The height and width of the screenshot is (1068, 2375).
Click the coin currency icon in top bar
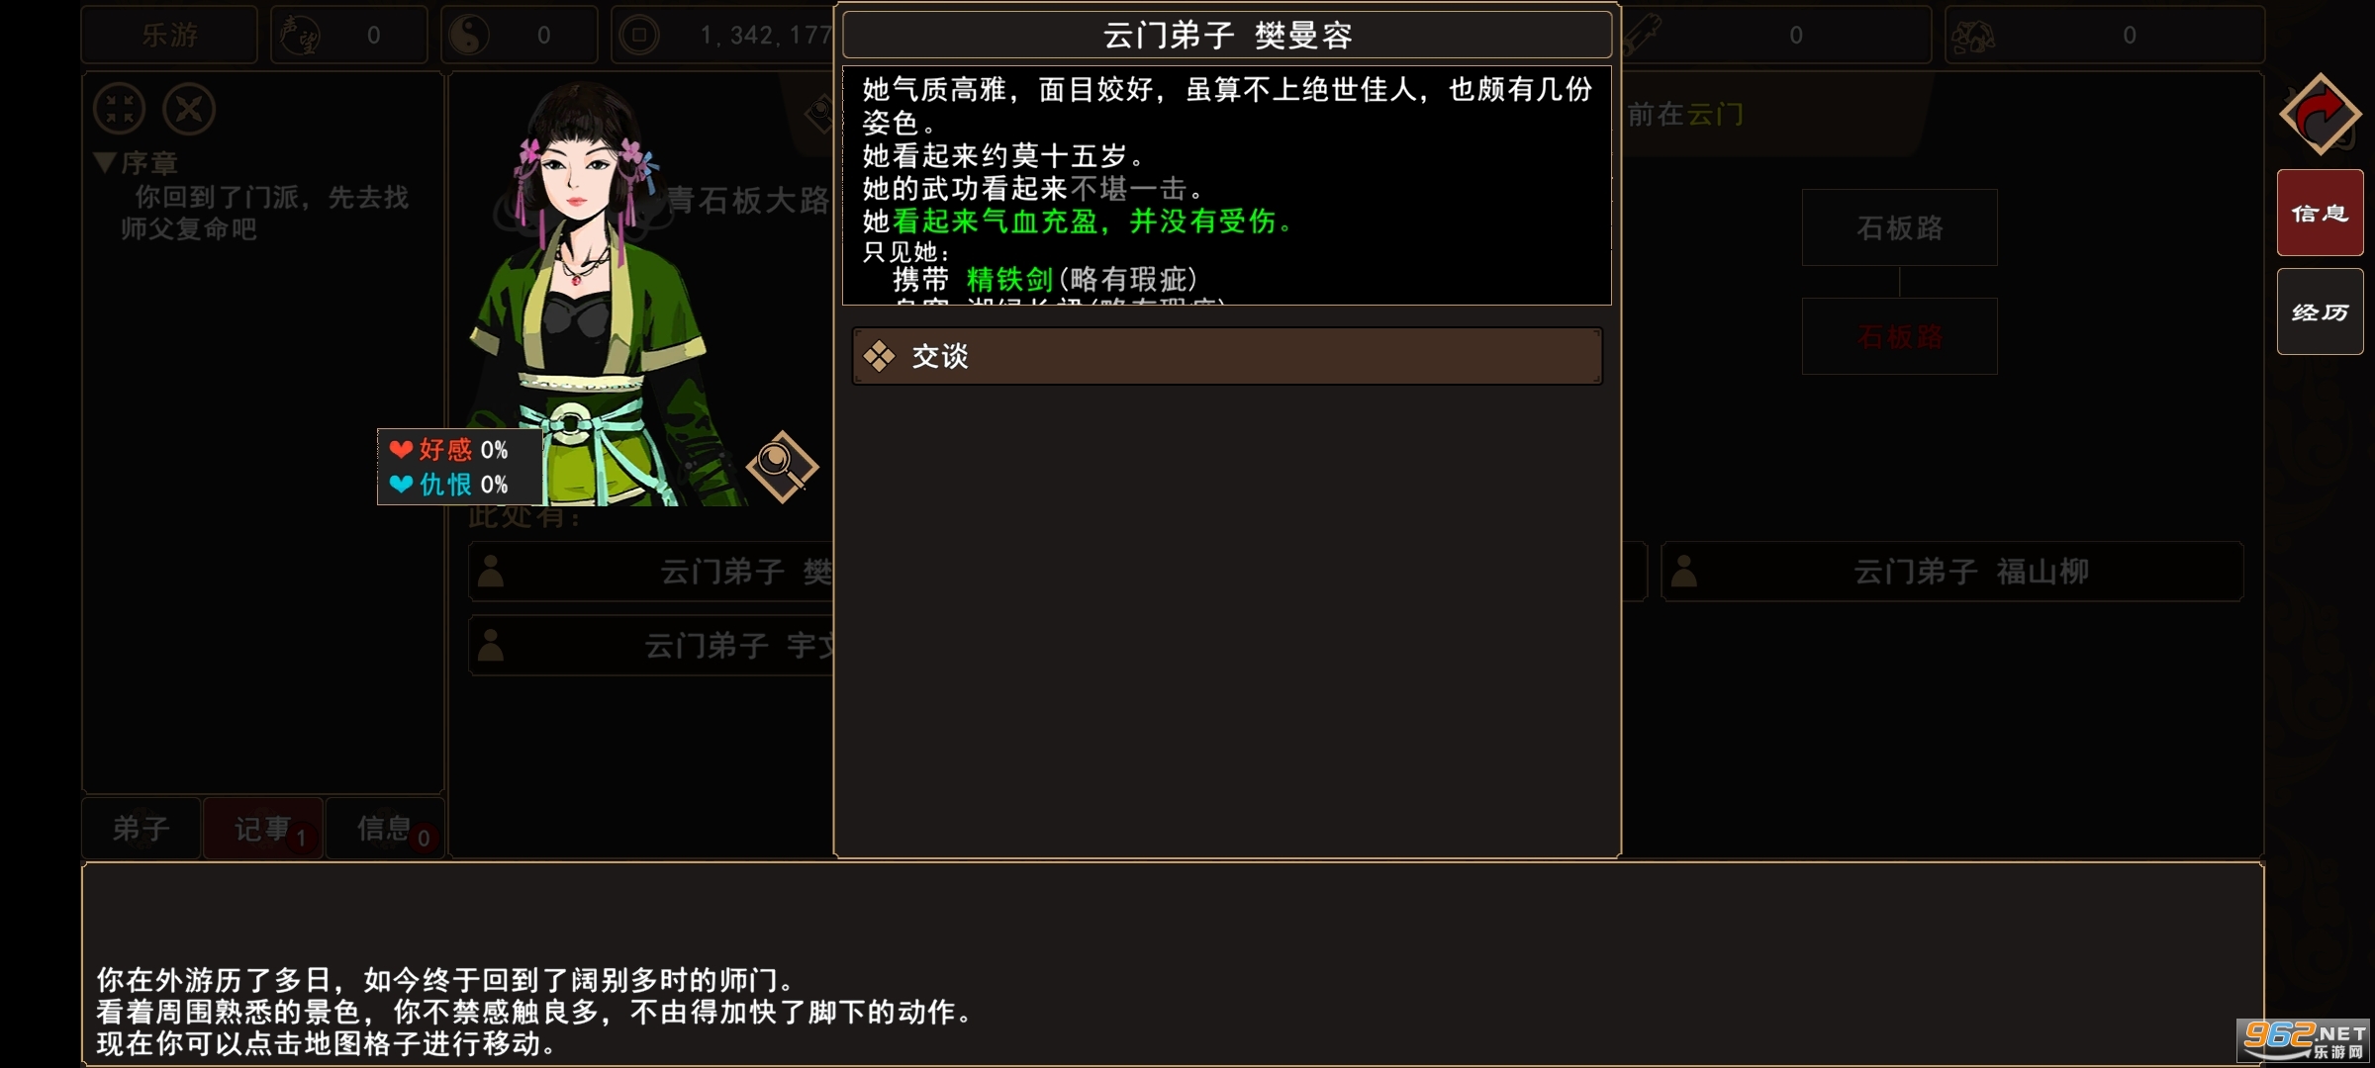(639, 36)
